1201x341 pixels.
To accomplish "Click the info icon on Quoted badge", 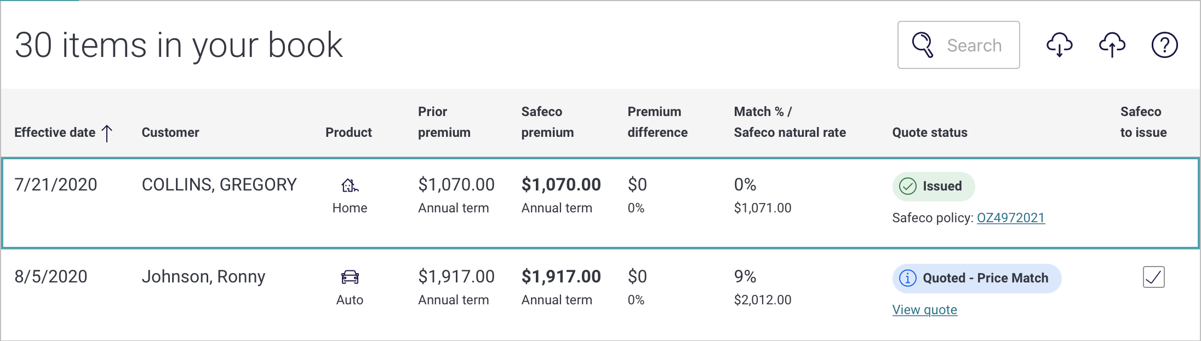I will click(x=908, y=278).
